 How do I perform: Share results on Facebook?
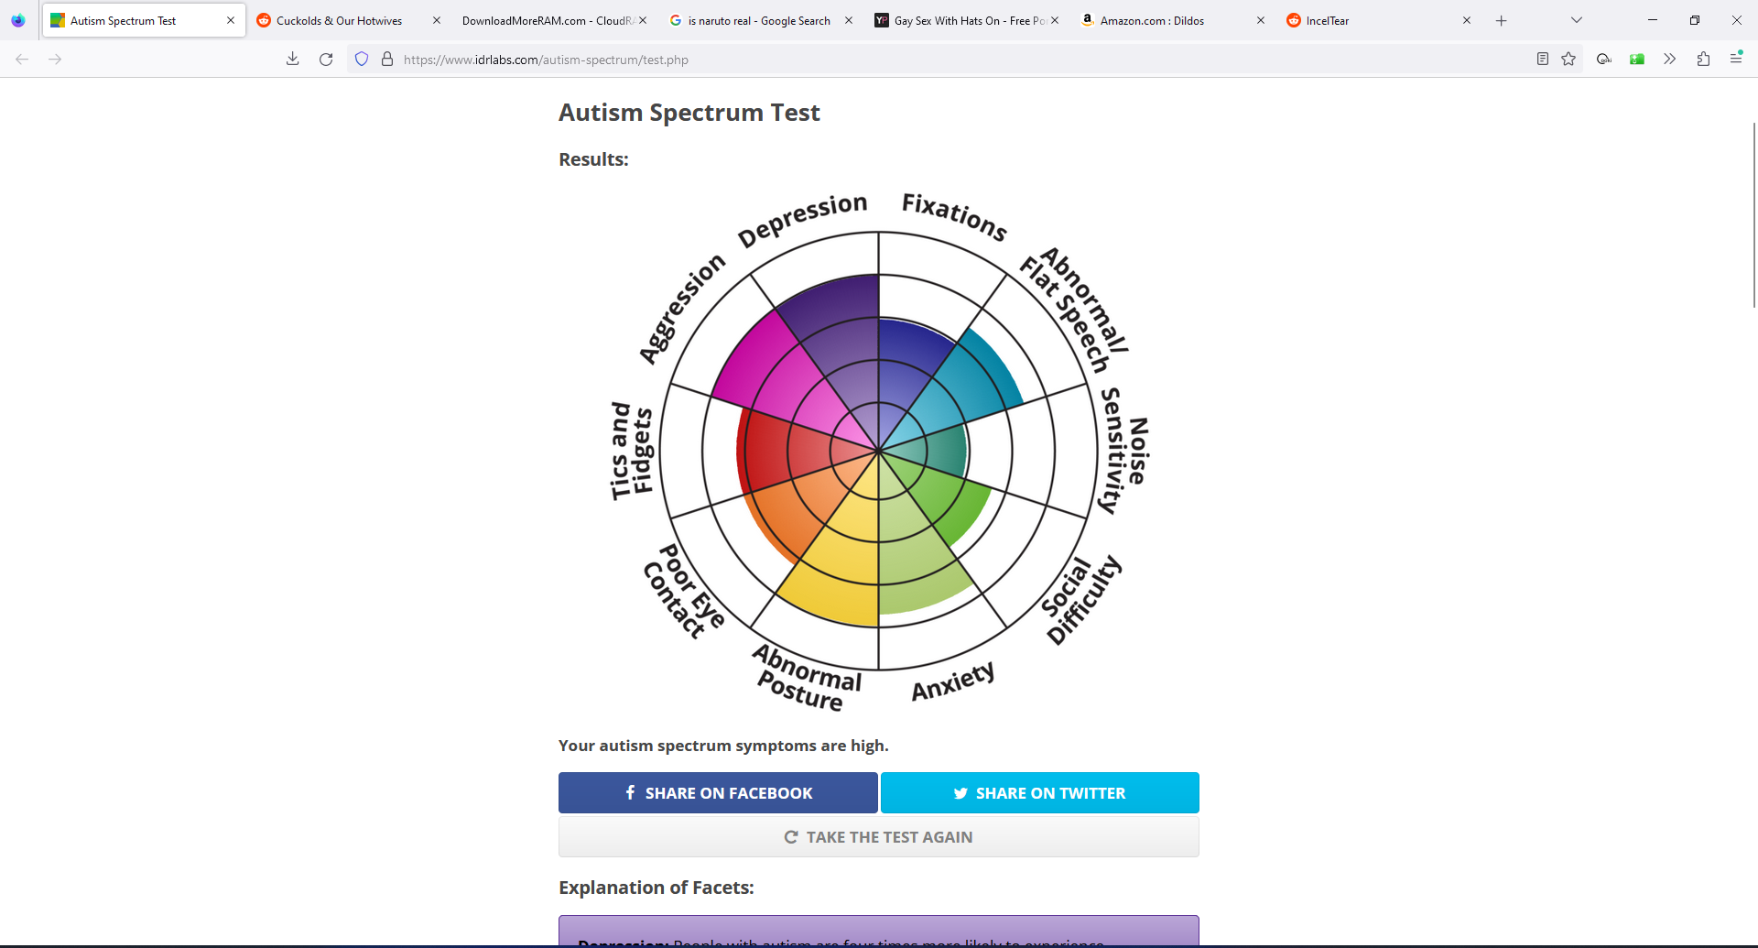pyautogui.click(x=718, y=793)
